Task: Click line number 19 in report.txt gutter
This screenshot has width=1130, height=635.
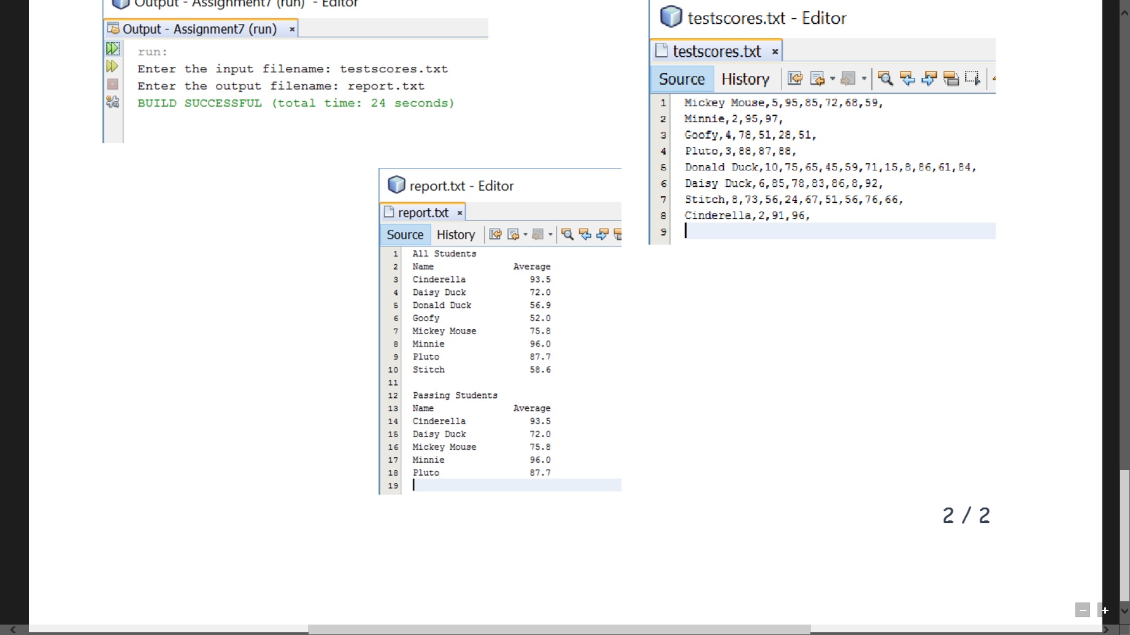Action: pyautogui.click(x=393, y=485)
